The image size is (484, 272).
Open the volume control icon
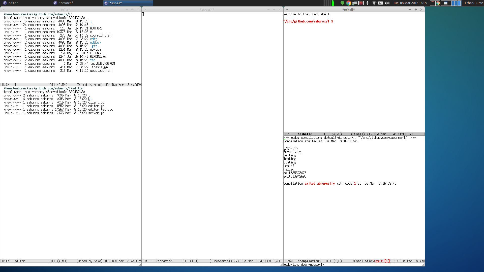pyautogui.click(x=387, y=3)
